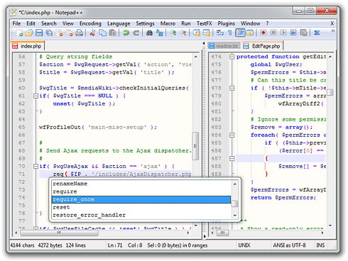Image resolution: width=348 pixels, height=261 pixels.
Task: Open the Replace dialog icon
Action: (160, 33)
